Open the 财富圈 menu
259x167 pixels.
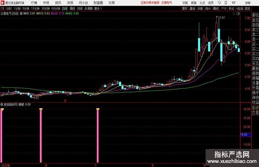pyautogui.click(x=98, y=3)
